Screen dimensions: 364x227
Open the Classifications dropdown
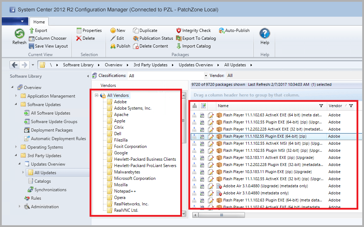point(206,76)
